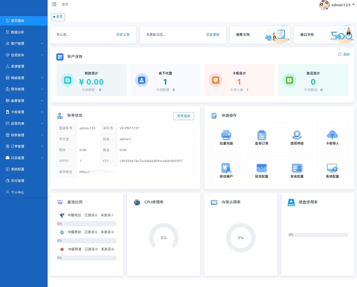Expand 商城管理 sidebar submenu arrow
This screenshot has width=357, height=287.
[42, 78]
